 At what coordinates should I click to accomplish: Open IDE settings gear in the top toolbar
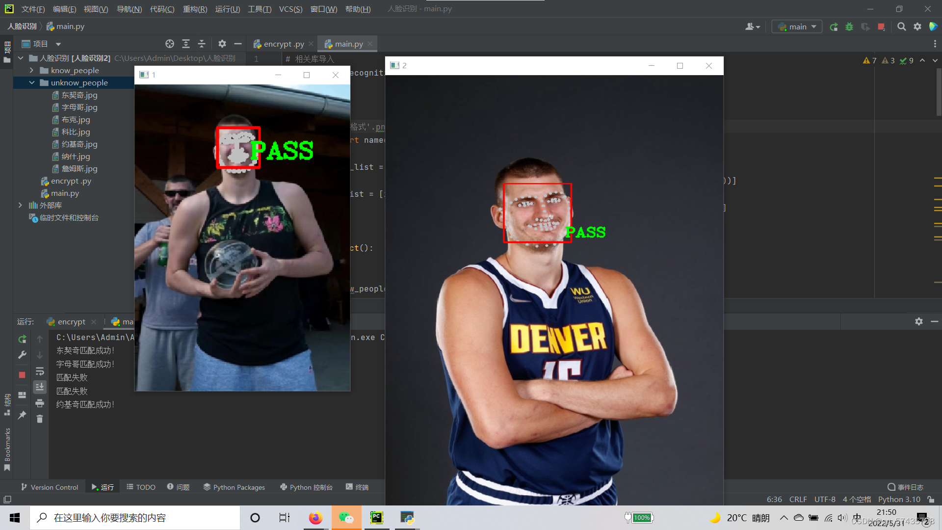click(917, 26)
